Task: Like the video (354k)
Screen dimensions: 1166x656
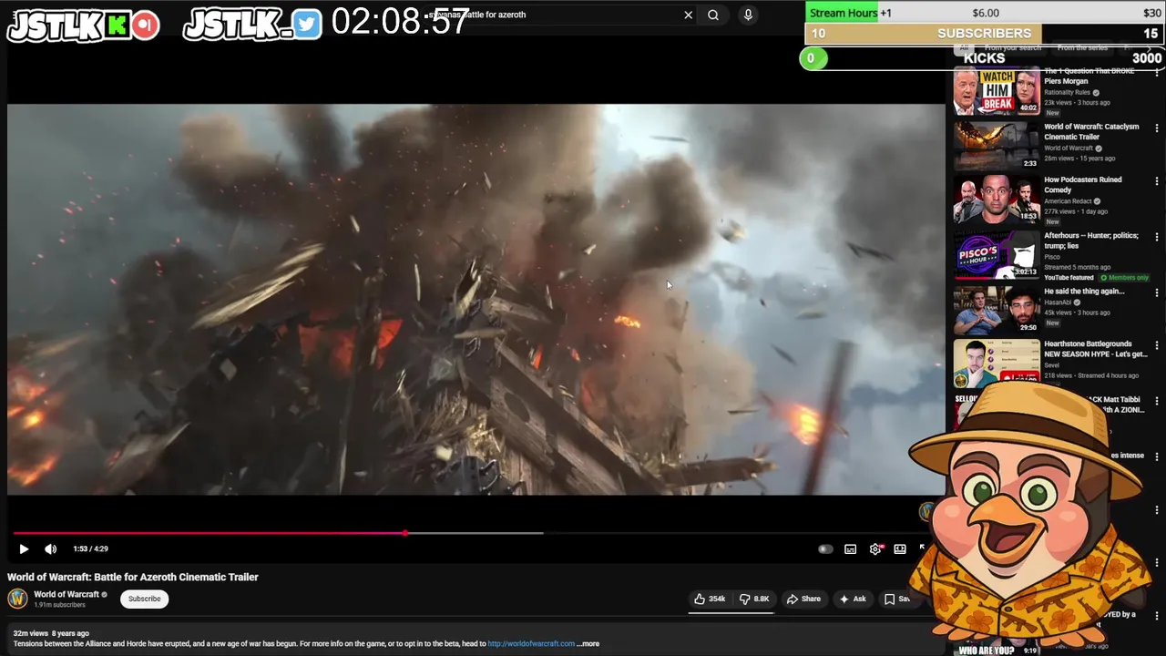Action: [710, 599]
